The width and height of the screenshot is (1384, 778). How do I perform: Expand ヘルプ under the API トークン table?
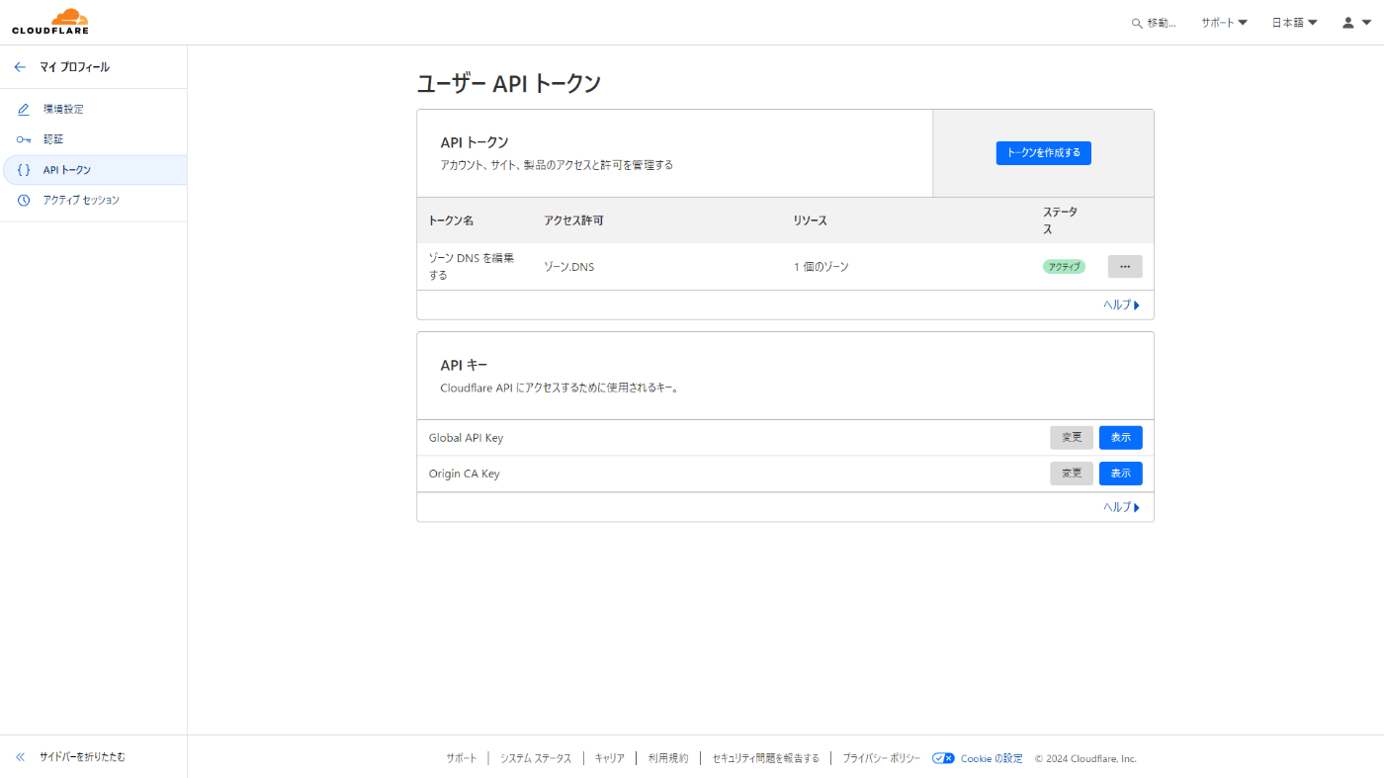point(1121,305)
